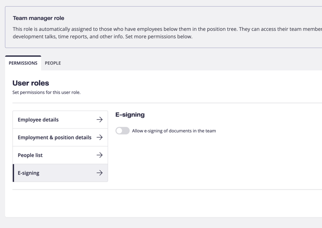Click the E-signing section heading
The width and height of the screenshot is (322, 228).
tap(130, 115)
